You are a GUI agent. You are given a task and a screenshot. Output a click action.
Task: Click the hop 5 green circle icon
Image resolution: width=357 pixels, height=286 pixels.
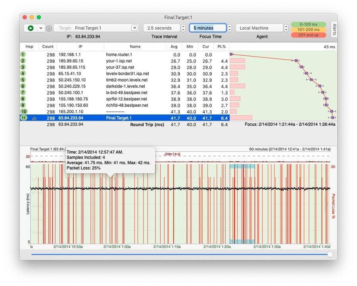23,80
